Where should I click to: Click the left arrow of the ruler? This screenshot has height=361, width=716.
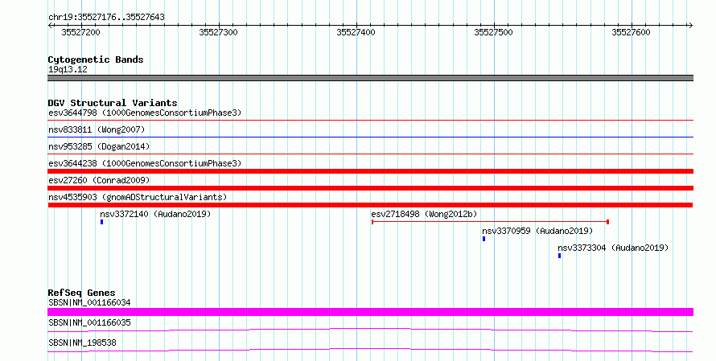pos(50,26)
